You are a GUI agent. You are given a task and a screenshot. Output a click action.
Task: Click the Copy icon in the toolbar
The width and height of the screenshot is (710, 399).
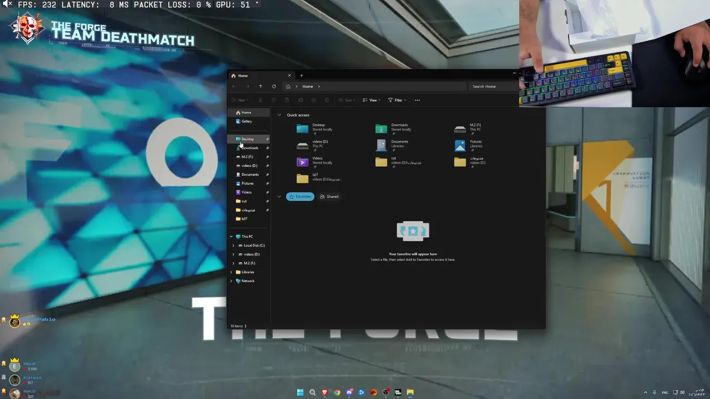click(273, 100)
